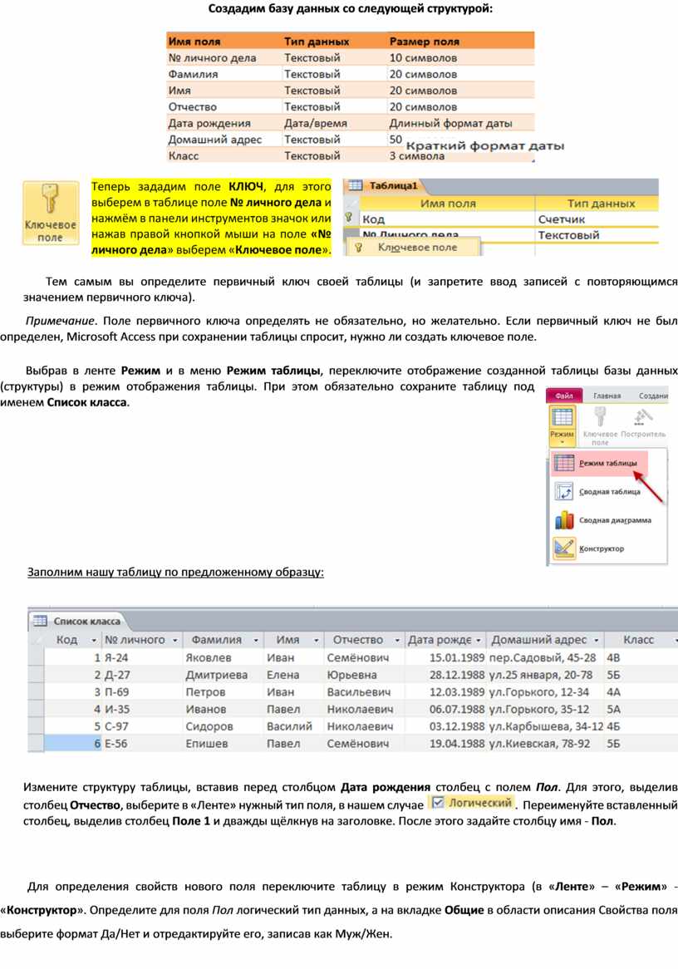Image resolution: width=678 pixels, height=969 pixels.
Task: Click the Имя поля header in Таблица1
Action: 448,204
